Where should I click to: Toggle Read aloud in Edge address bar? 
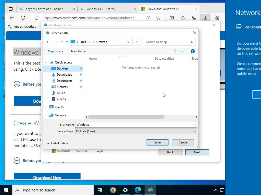(148, 18)
